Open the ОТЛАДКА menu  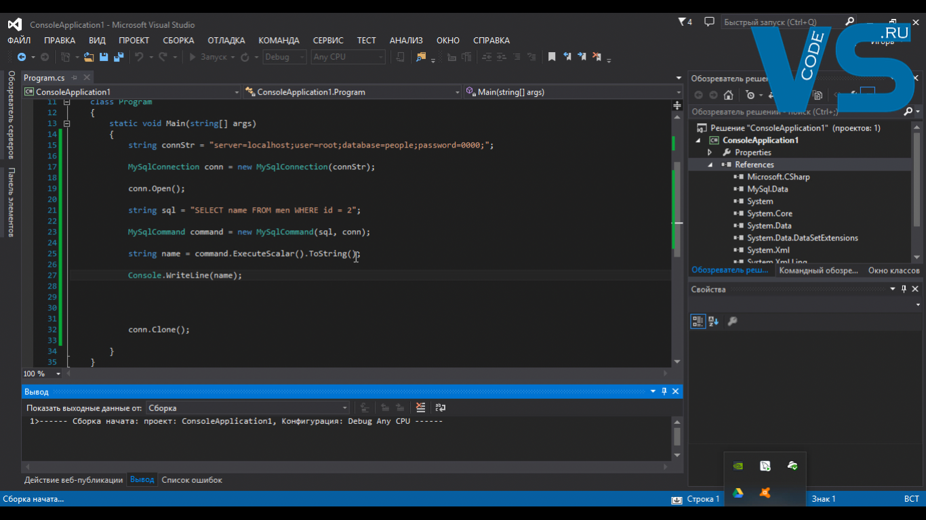click(226, 41)
